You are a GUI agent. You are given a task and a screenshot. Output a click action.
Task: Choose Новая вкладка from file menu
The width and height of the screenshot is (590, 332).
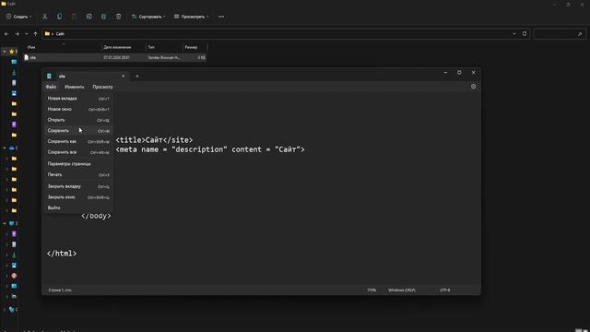[78, 99]
